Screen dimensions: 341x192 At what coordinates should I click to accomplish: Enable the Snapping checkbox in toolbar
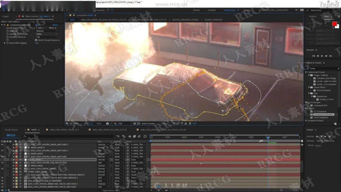click(94, 10)
